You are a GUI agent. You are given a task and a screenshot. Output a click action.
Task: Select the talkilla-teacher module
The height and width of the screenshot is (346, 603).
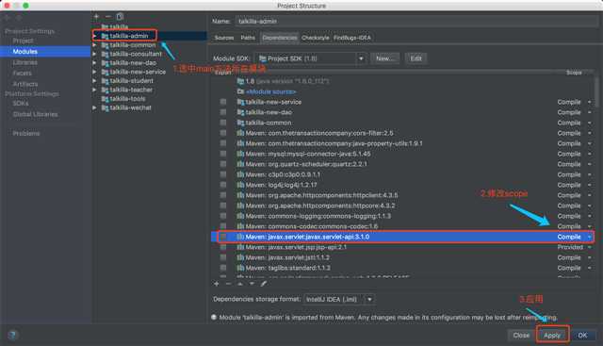[131, 90]
